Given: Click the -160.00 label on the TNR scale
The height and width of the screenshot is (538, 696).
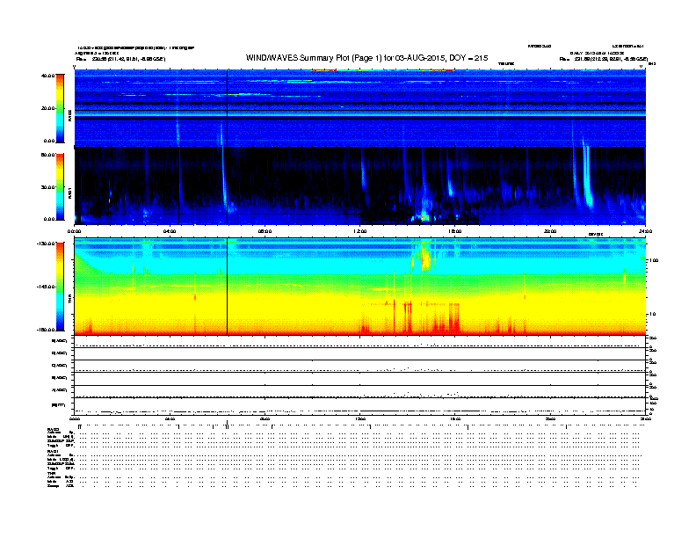Looking at the screenshot, I should click(x=47, y=330).
